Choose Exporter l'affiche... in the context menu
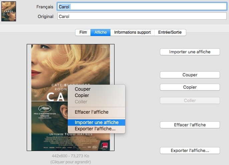Viewport: 229px width, 165px height. pyautogui.click(x=95, y=129)
